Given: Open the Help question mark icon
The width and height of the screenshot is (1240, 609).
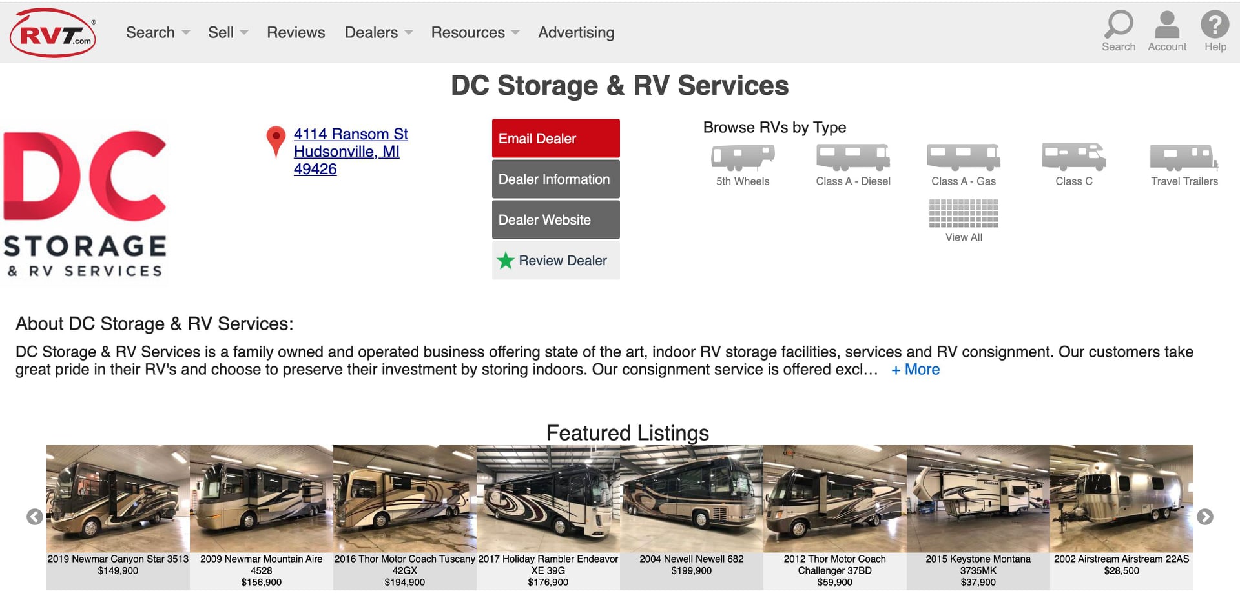Looking at the screenshot, I should click(1215, 31).
